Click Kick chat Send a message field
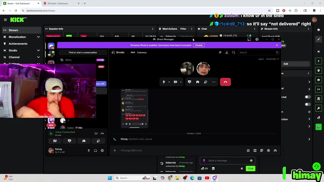The width and height of the screenshot is (324, 182). click(x=227, y=161)
